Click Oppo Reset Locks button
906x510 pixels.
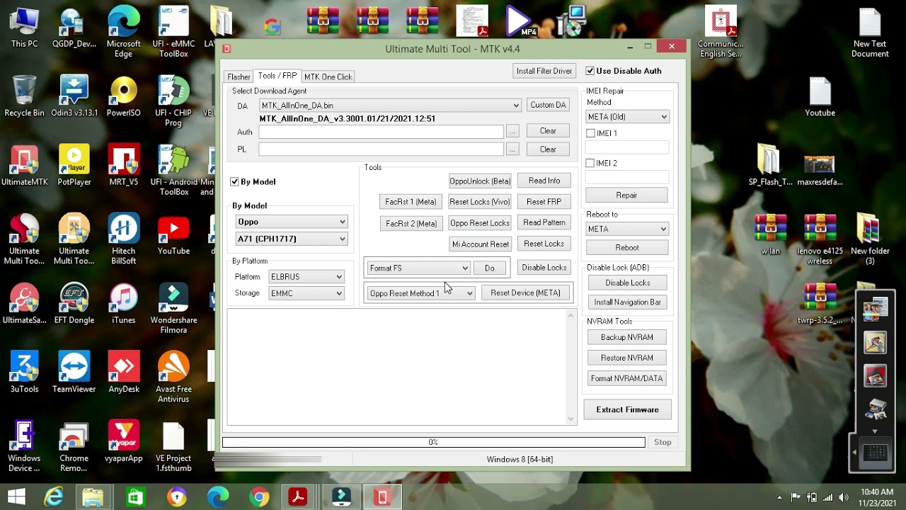(x=480, y=223)
